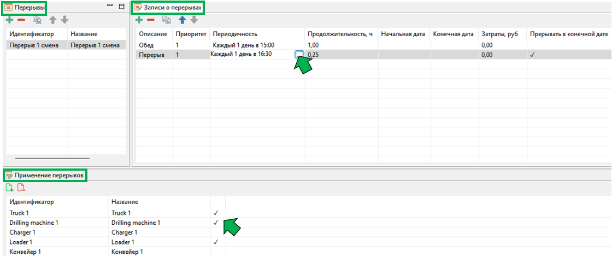This screenshot has height=256, width=612.
Task: Add a new record in Записи о перерывах
Action: coord(139,20)
